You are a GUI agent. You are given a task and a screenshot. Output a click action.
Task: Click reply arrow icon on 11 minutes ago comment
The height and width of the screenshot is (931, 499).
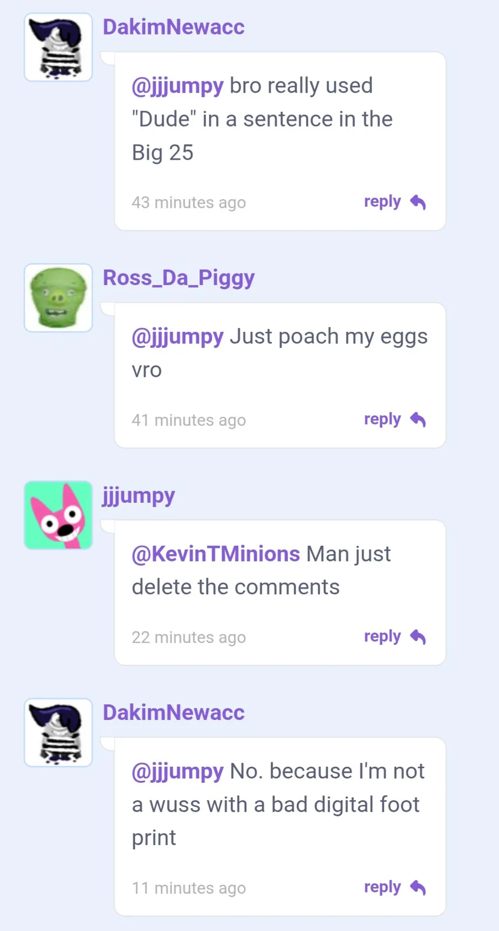[x=418, y=888]
